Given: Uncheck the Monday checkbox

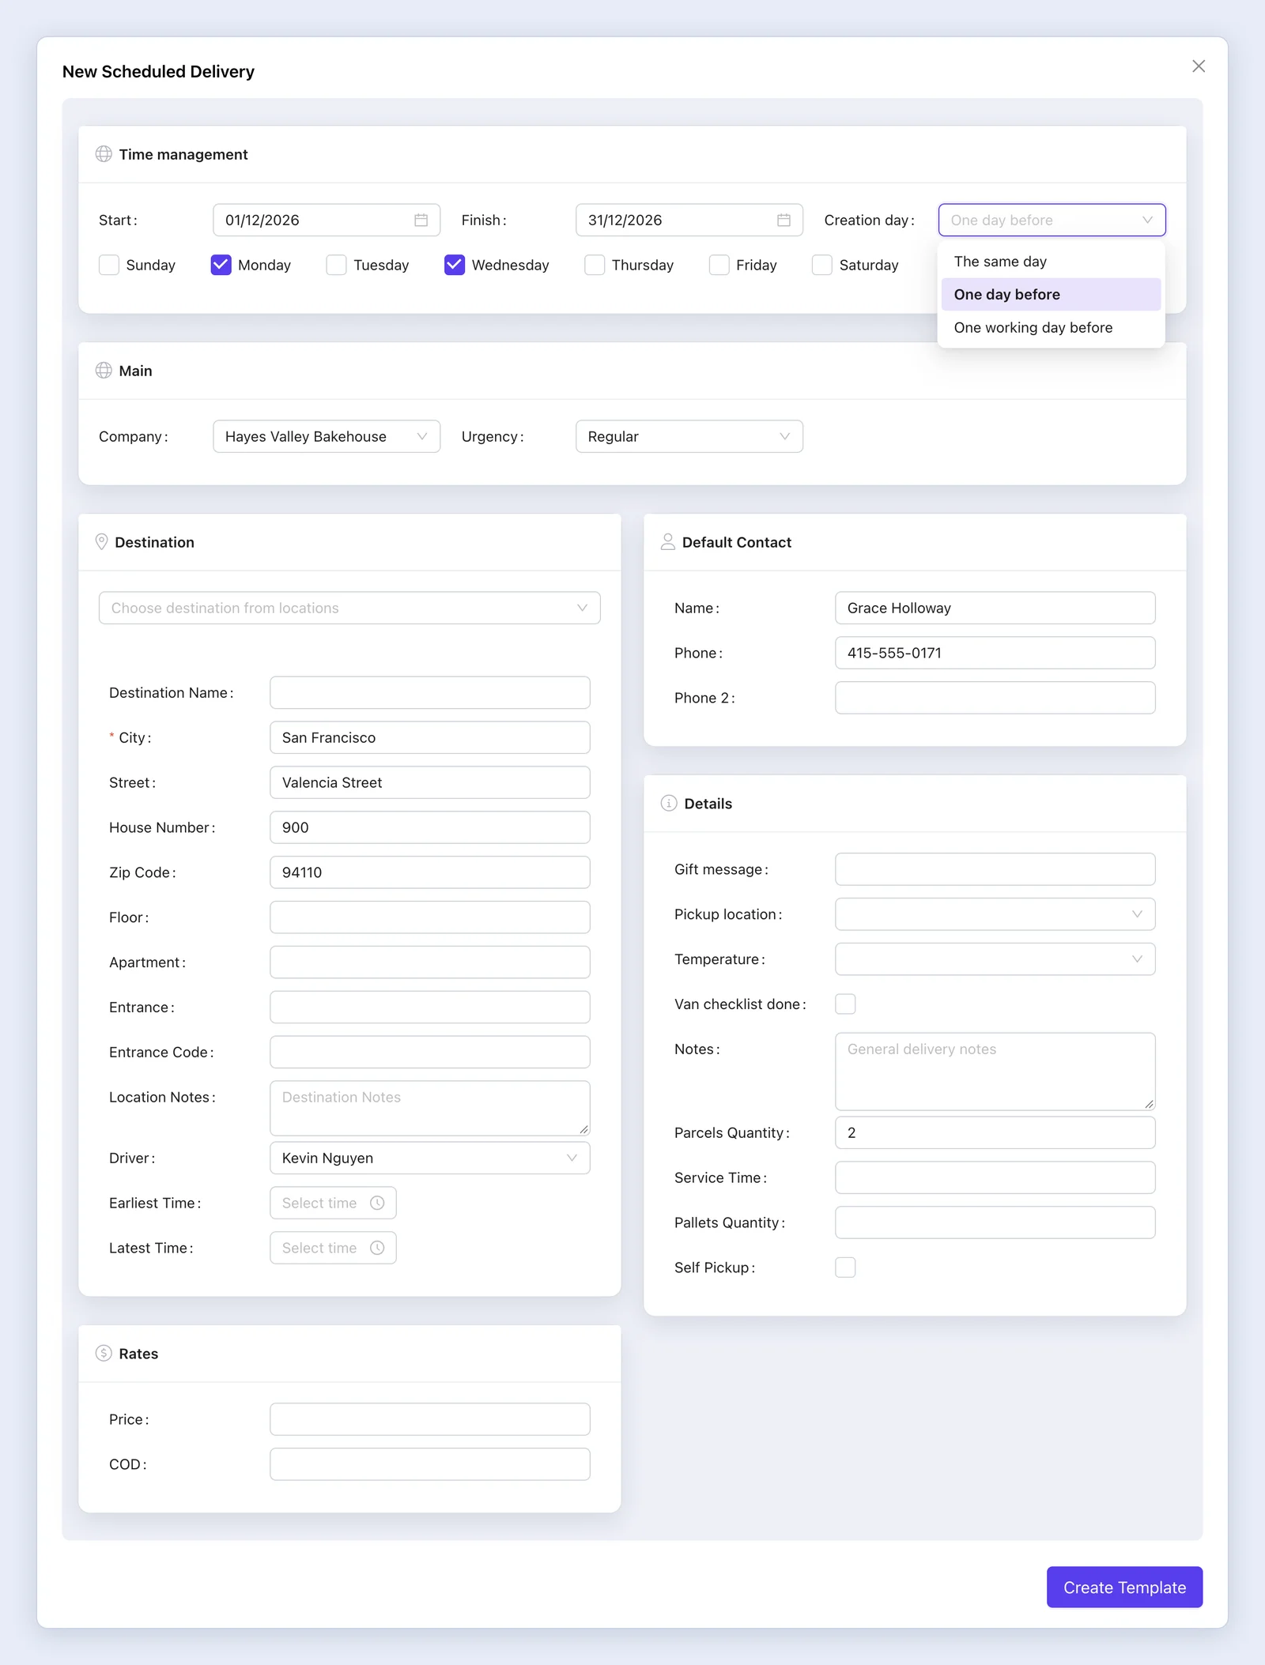Looking at the screenshot, I should 221,265.
